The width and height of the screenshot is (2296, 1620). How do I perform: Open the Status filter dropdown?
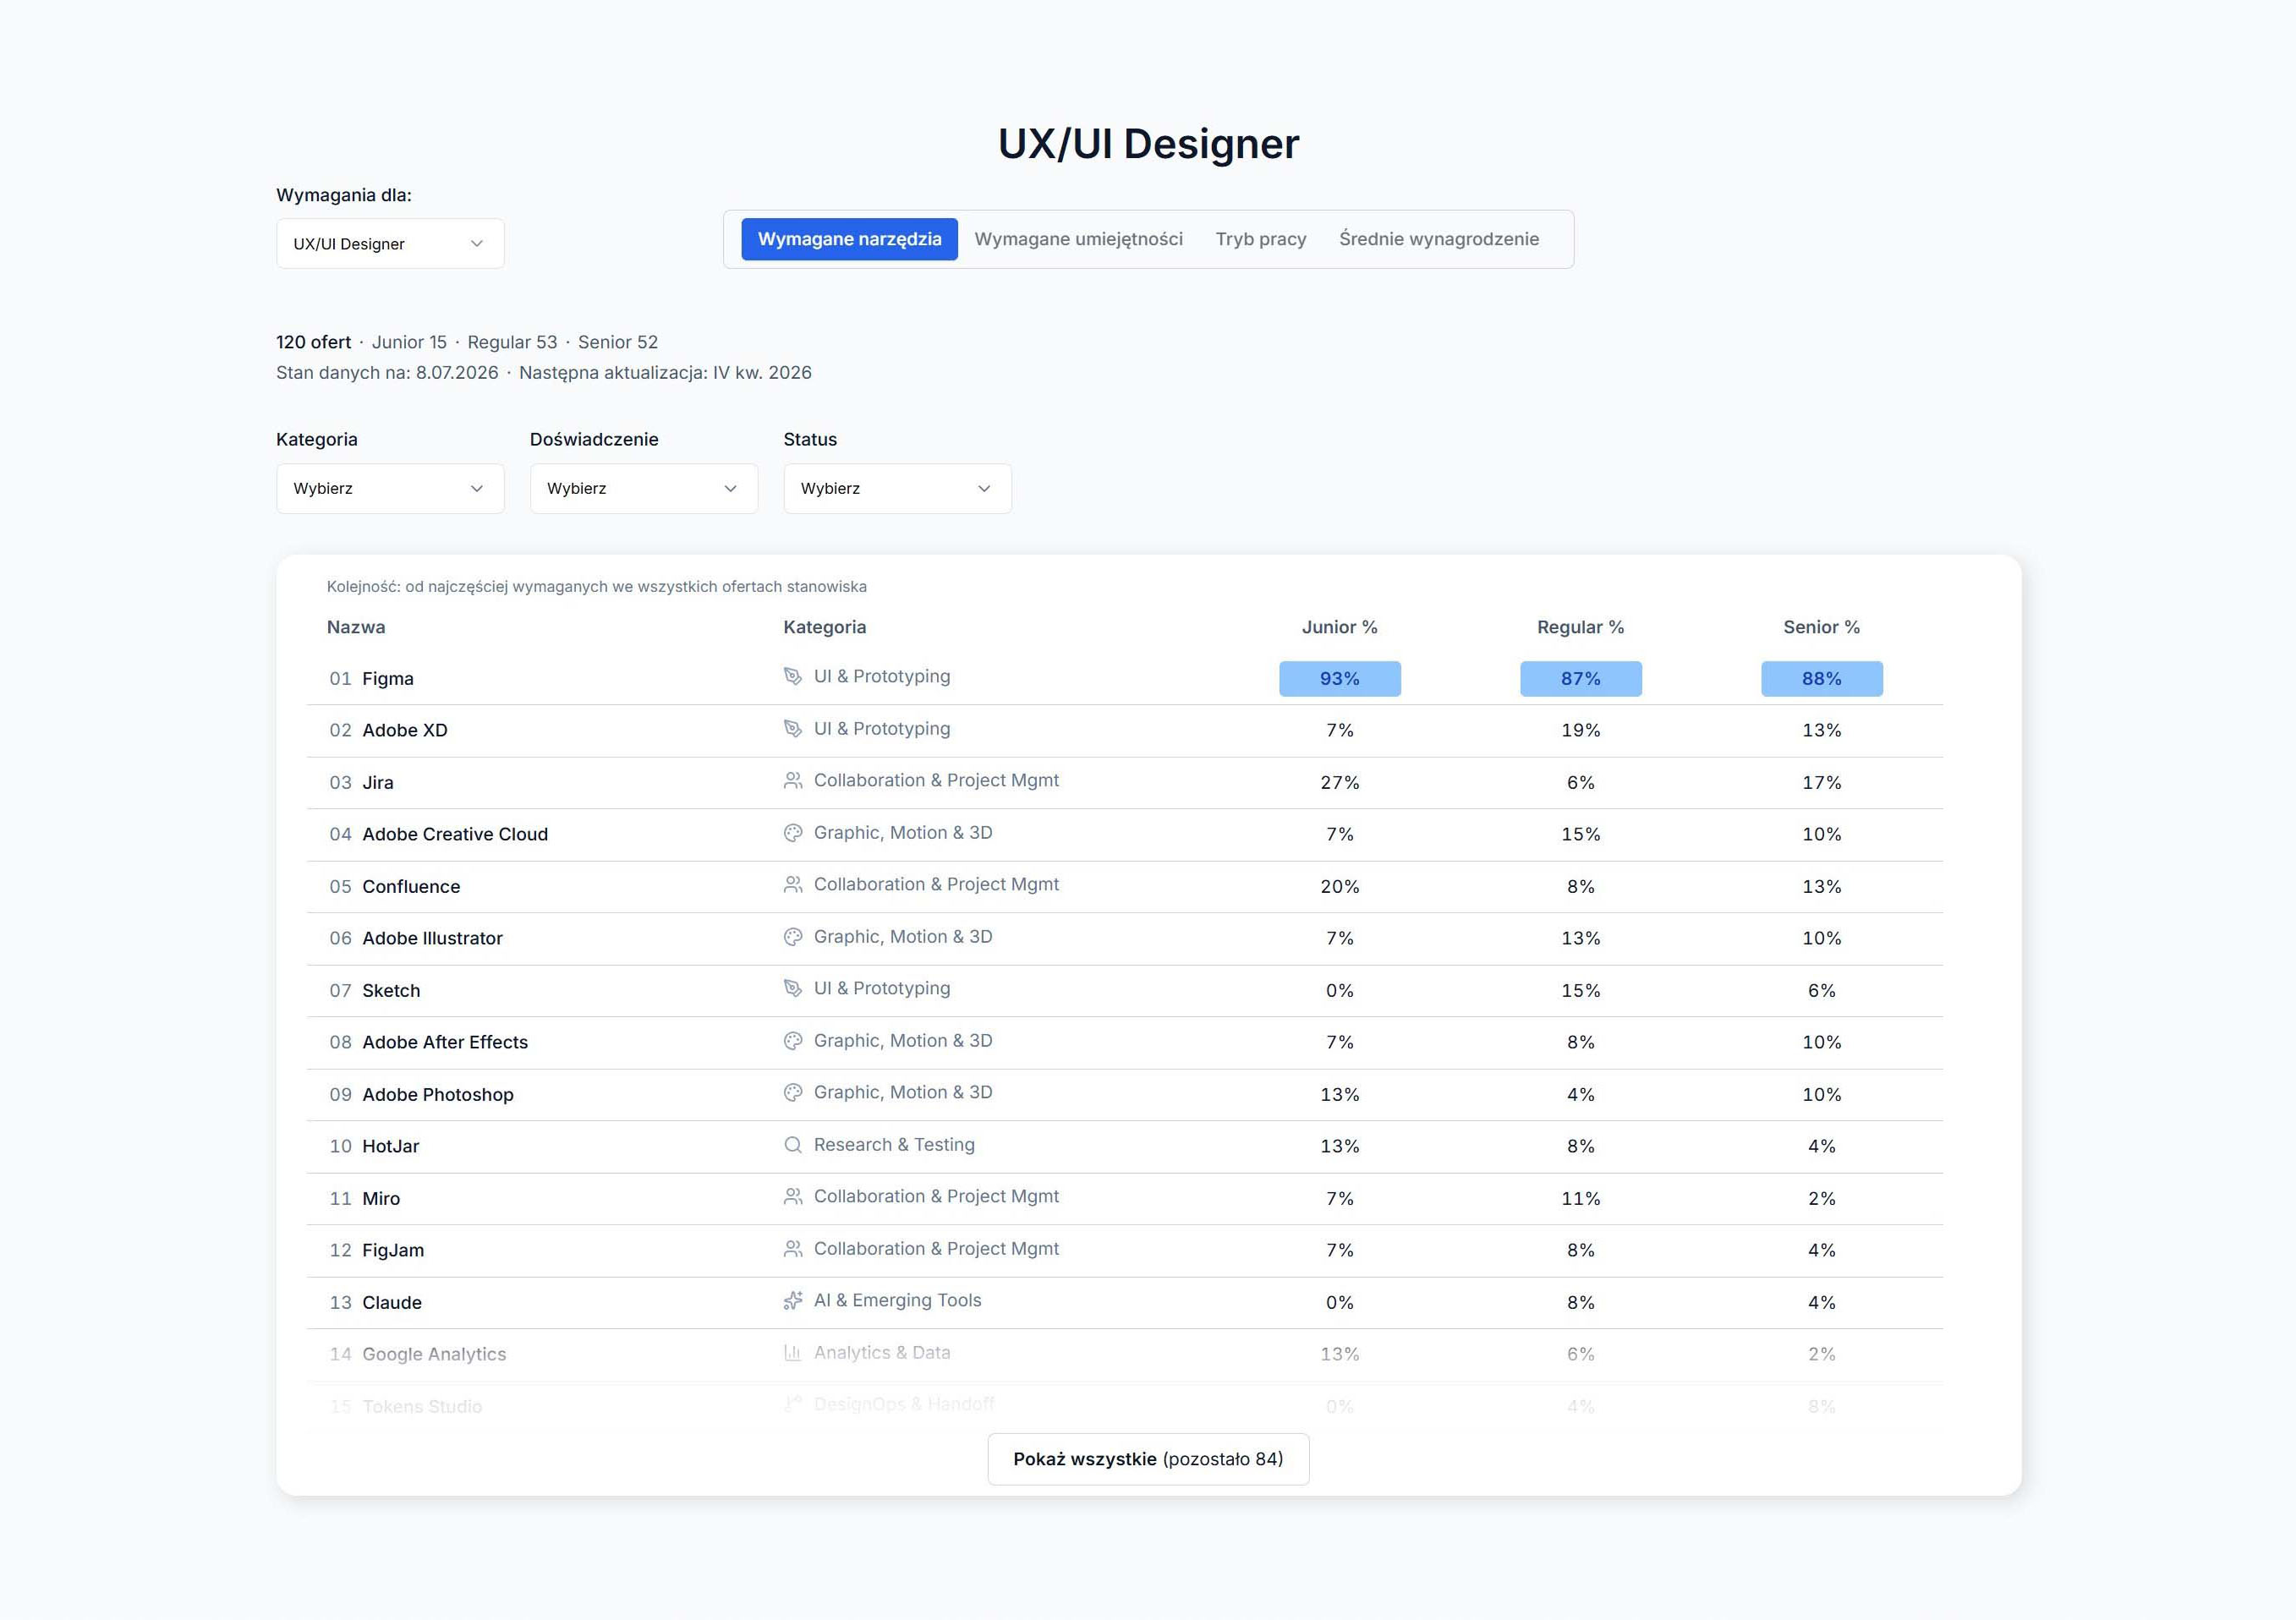pos(897,488)
